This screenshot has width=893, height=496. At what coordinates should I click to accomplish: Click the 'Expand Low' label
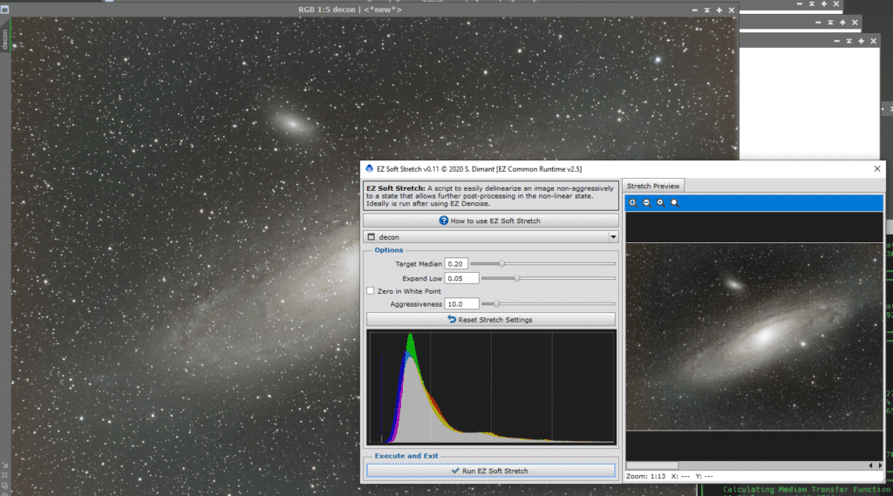pyautogui.click(x=421, y=278)
